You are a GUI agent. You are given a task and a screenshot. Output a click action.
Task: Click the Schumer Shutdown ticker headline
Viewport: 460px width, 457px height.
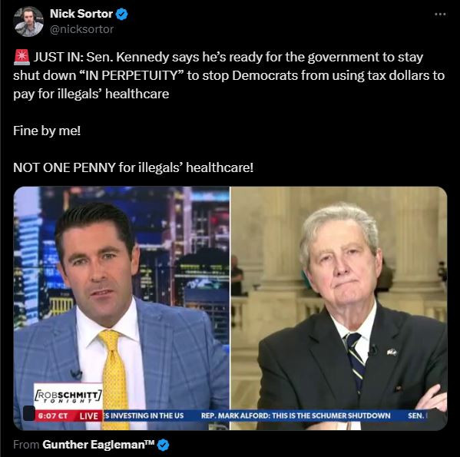point(296,416)
